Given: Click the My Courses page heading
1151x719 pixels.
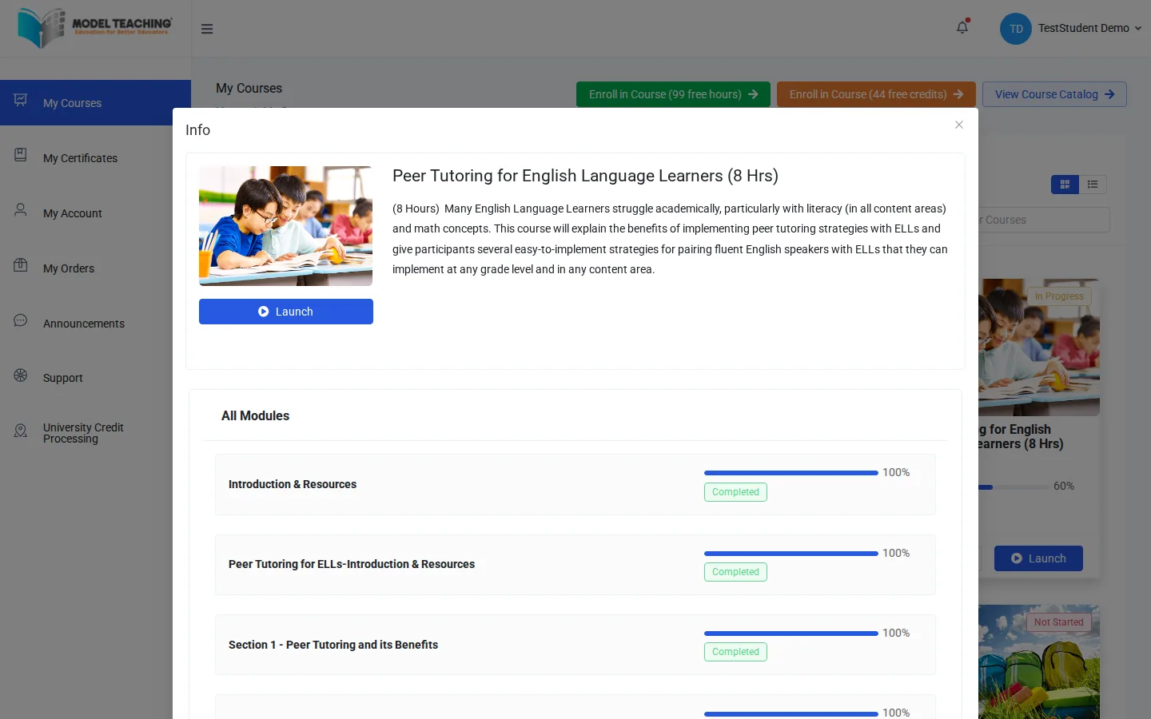Looking at the screenshot, I should pos(249,88).
